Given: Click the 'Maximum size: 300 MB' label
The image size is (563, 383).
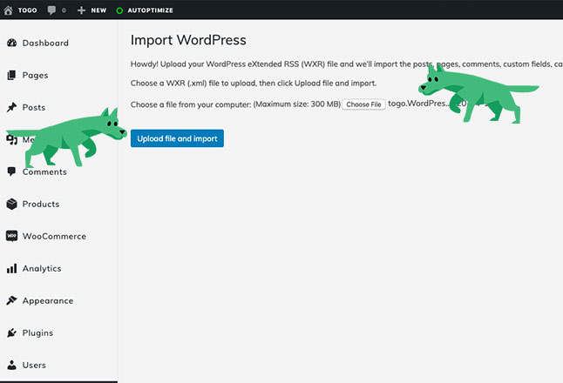Looking at the screenshot, I should 297,104.
